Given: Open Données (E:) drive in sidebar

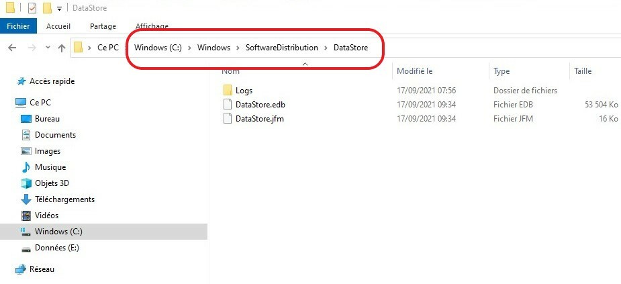Looking at the screenshot, I should click(x=56, y=248).
